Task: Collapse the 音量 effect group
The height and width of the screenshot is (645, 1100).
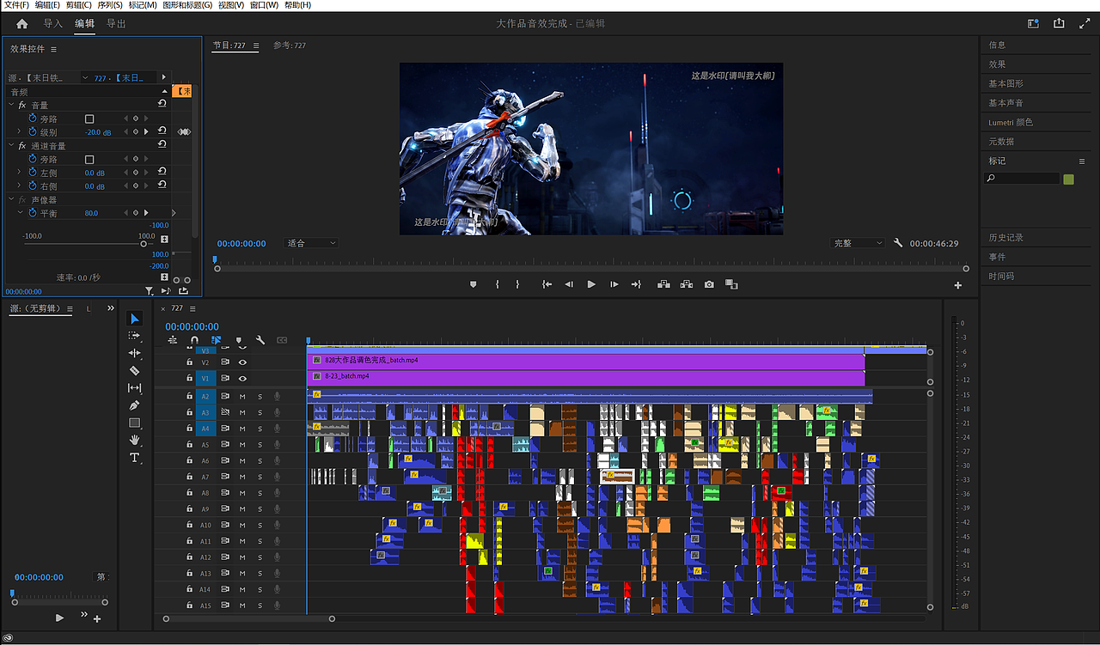Action: coord(11,105)
